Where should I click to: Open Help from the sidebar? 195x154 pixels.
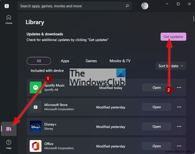click(x=9, y=145)
